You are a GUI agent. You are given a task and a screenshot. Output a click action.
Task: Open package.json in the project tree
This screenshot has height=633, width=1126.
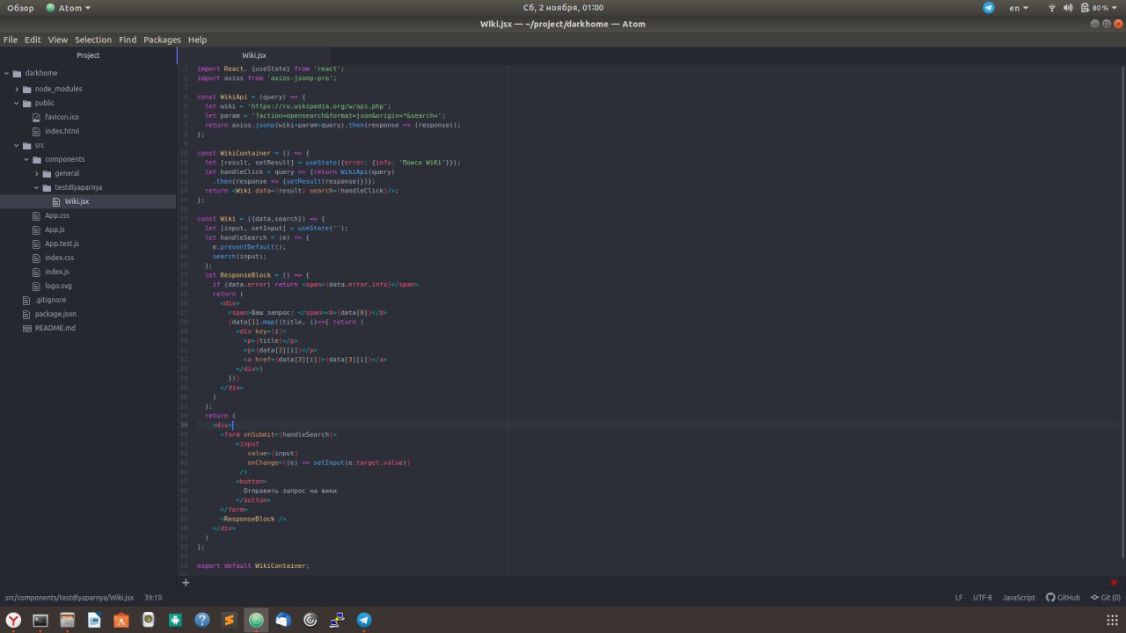(55, 314)
